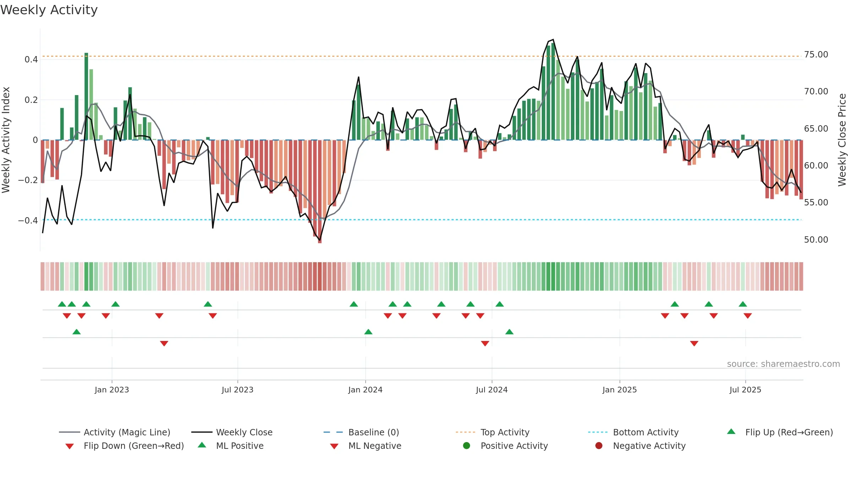852x479 pixels.
Task: Click the green ML Positive triangle legend icon
Action: pos(202,445)
